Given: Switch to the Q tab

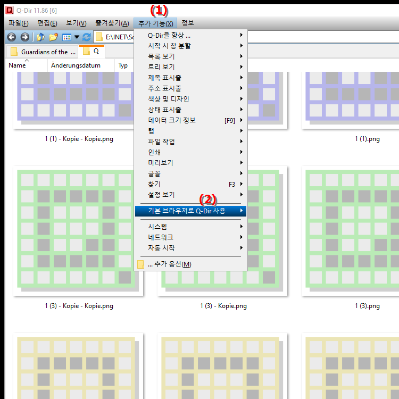Looking at the screenshot, I should (92, 52).
